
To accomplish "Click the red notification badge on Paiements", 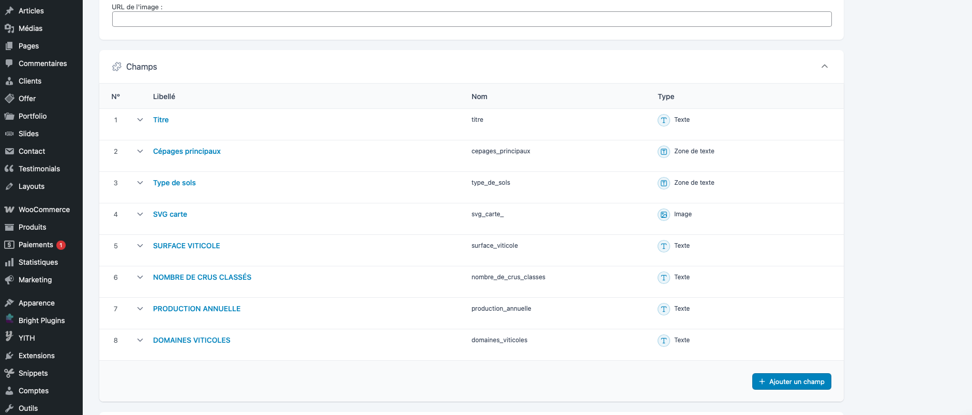I will [x=61, y=245].
